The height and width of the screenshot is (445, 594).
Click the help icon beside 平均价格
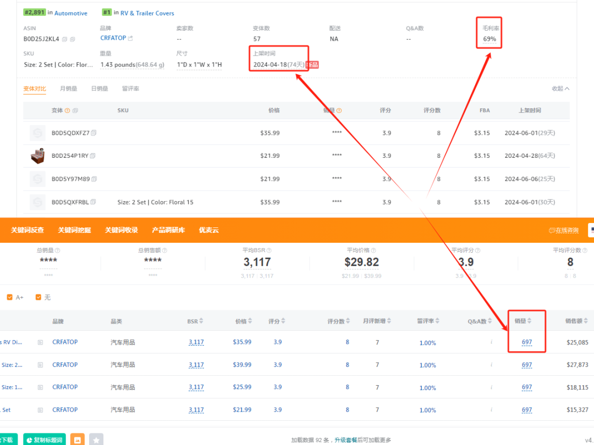373,251
